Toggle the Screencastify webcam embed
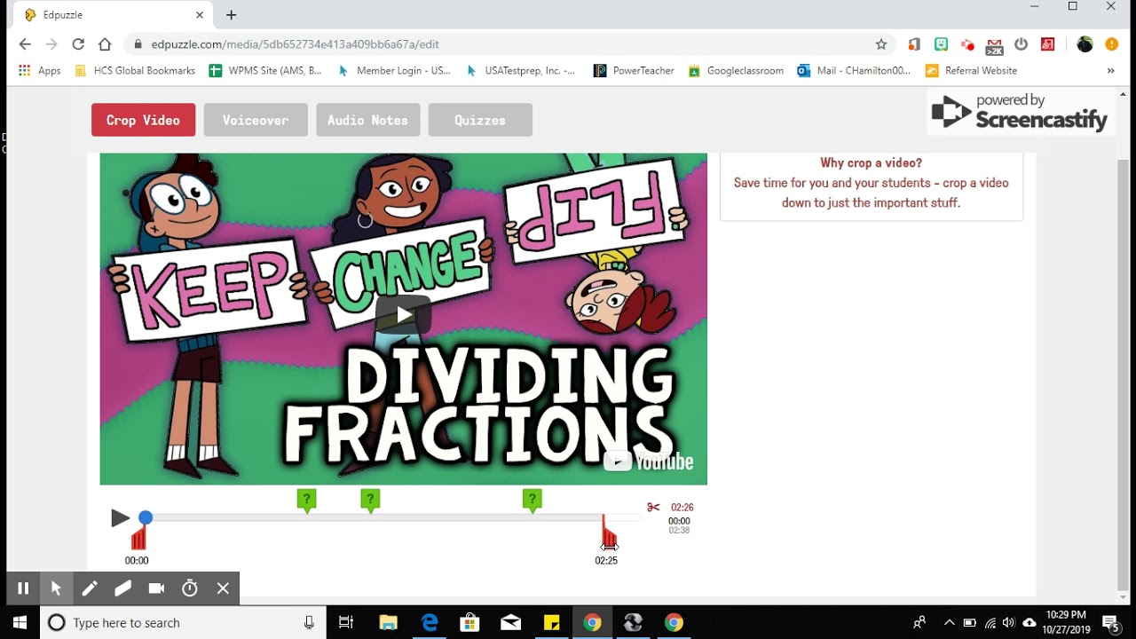 click(156, 588)
